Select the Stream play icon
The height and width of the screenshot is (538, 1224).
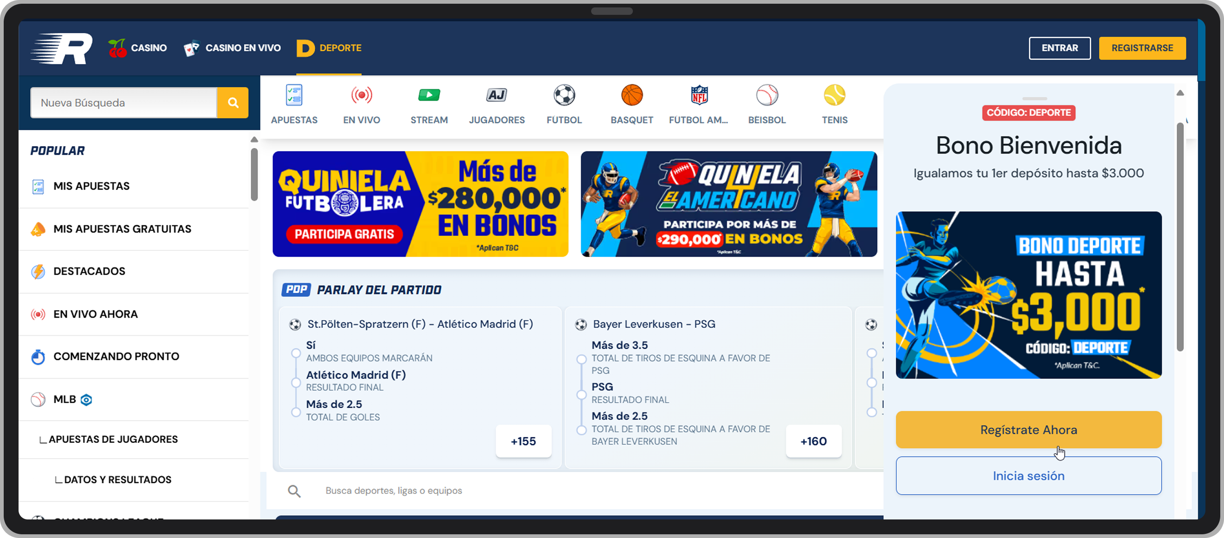click(x=429, y=95)
